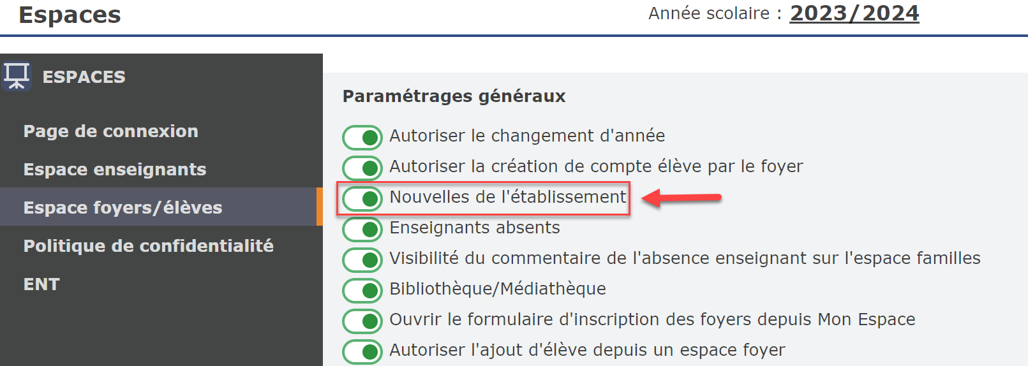The image size is (1028, 366).
Task: Click the Nouvelles de l'établissement label
Action: pos(508,197)
